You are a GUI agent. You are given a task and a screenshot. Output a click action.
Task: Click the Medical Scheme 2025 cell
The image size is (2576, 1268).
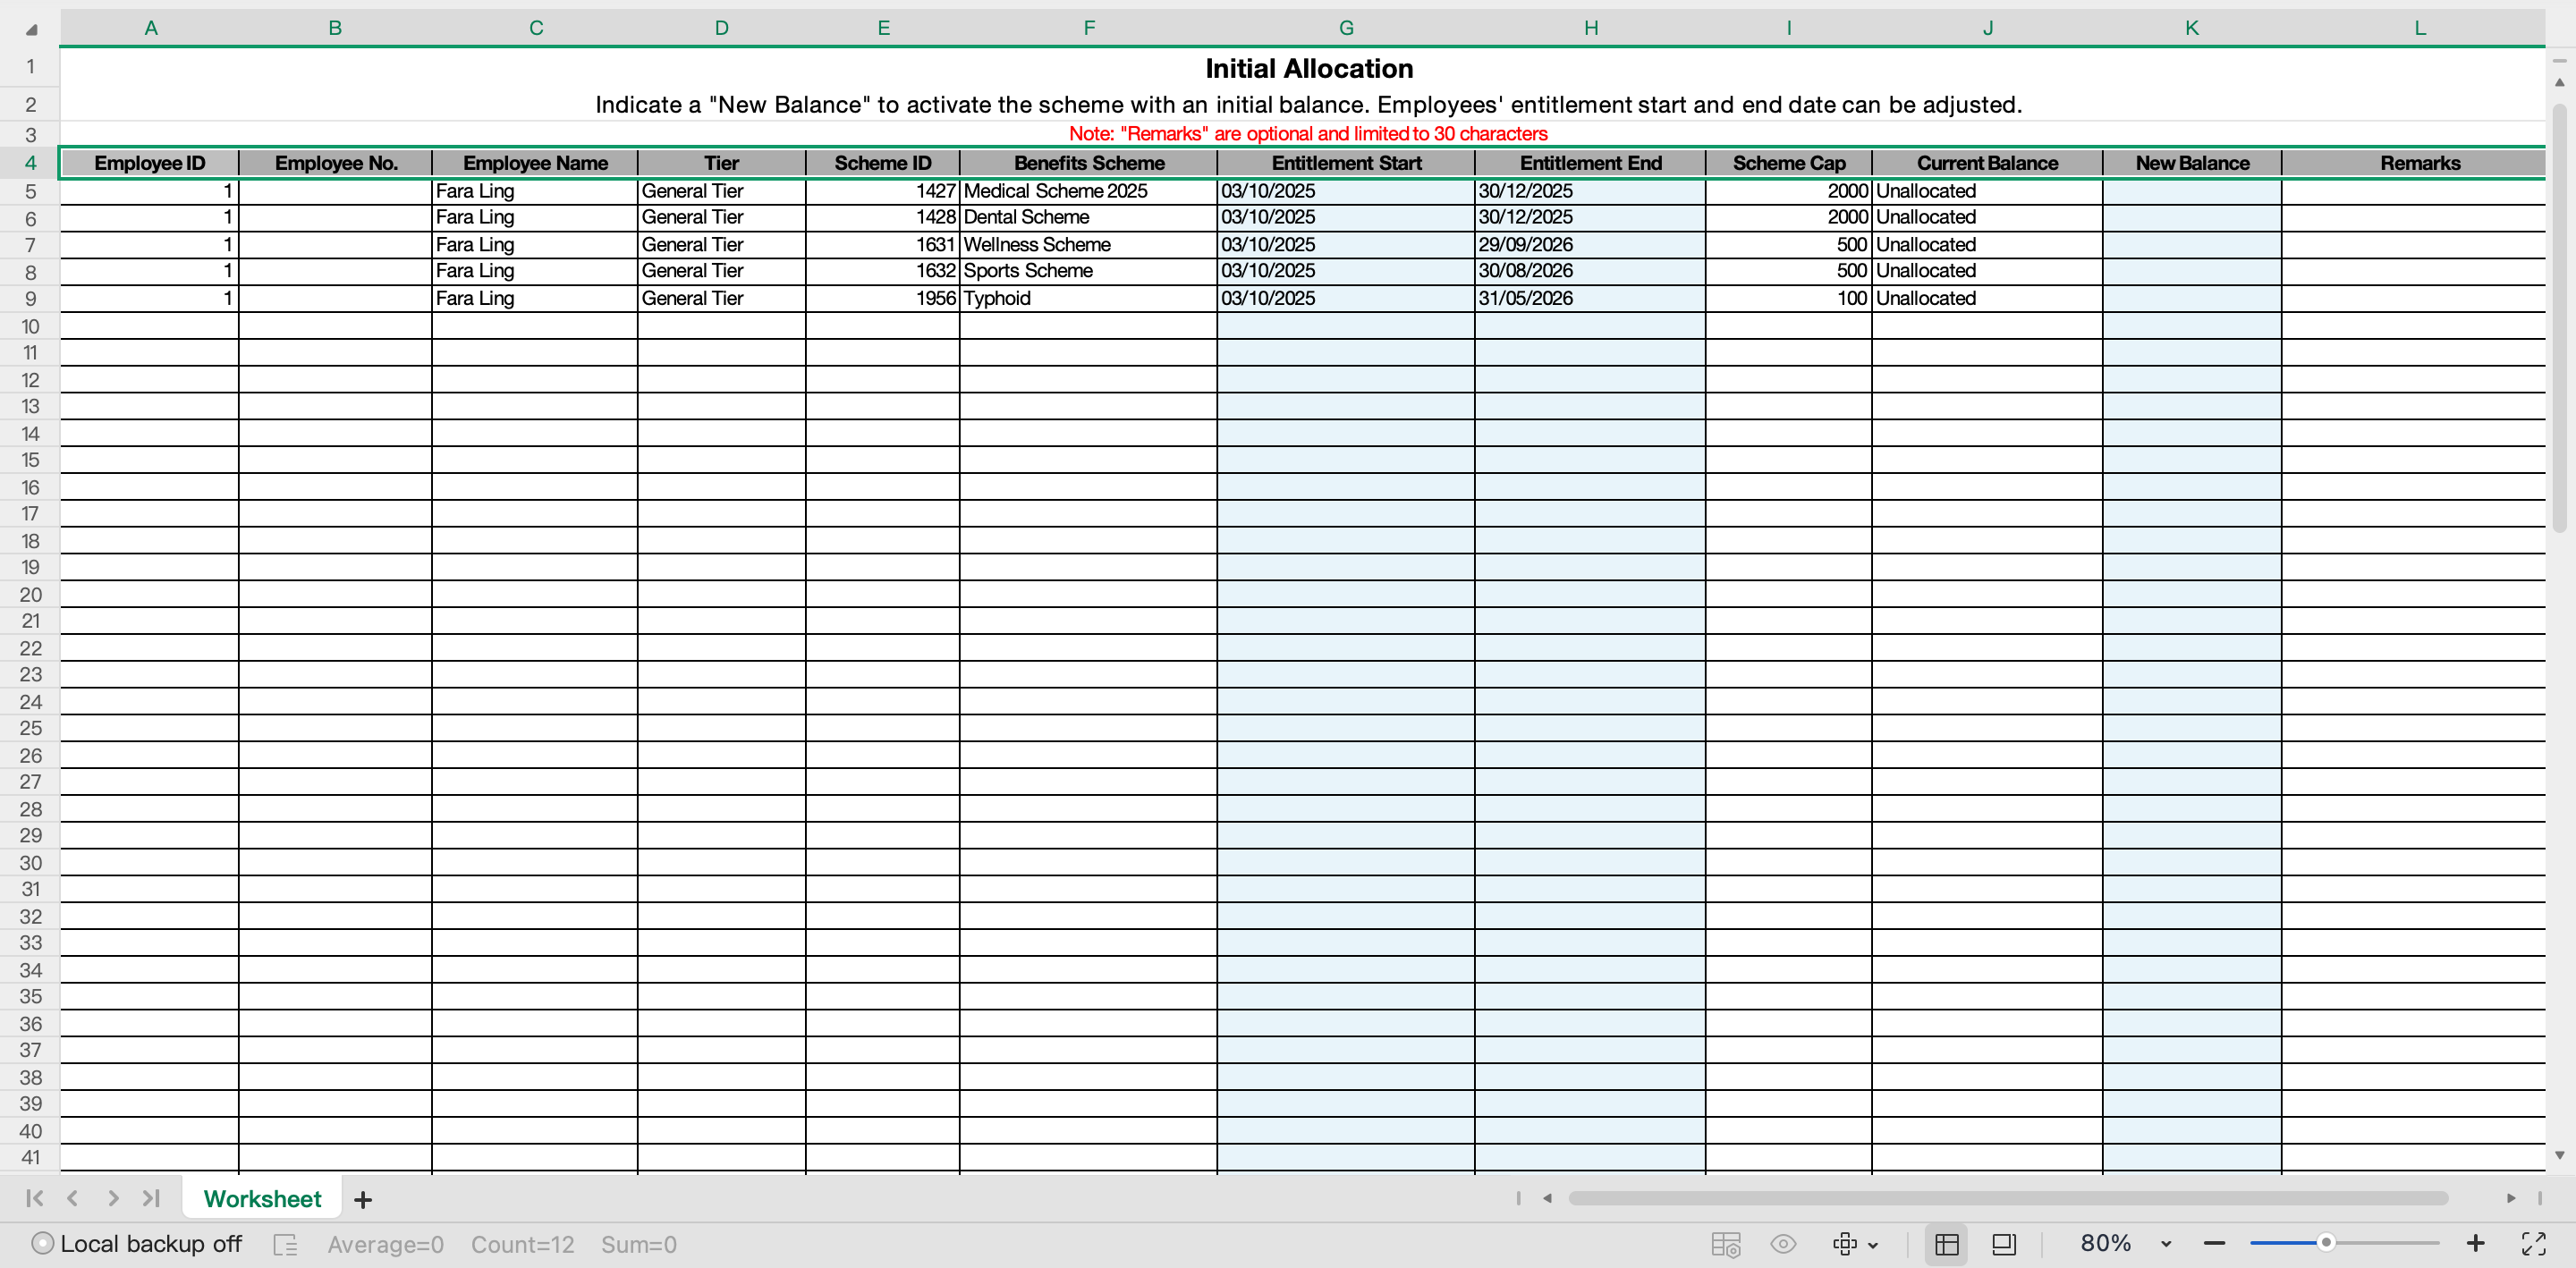(1086, 191)
